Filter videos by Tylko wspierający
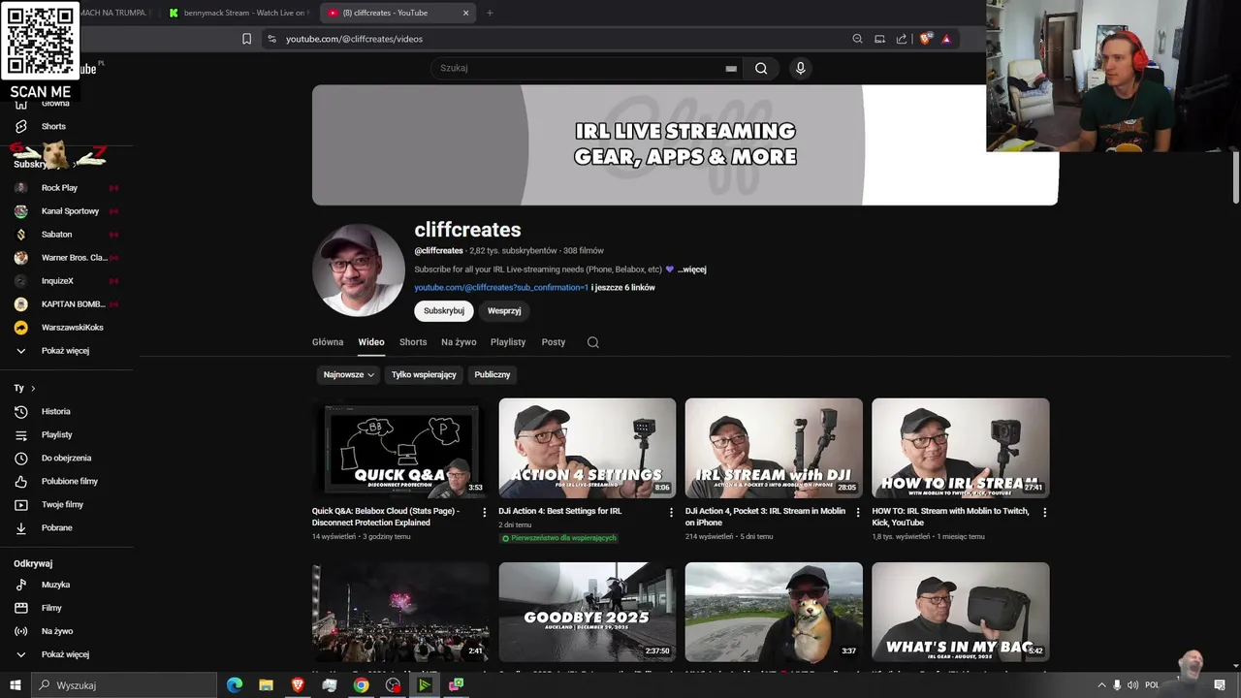The image size is (1241, 698). (x=424, y=374)
